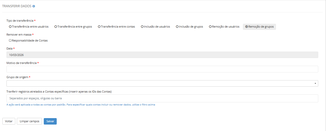Select Remoção de grupos radio button
The width and height of the screenshot is (326, 131).
[x=247, y=27]
